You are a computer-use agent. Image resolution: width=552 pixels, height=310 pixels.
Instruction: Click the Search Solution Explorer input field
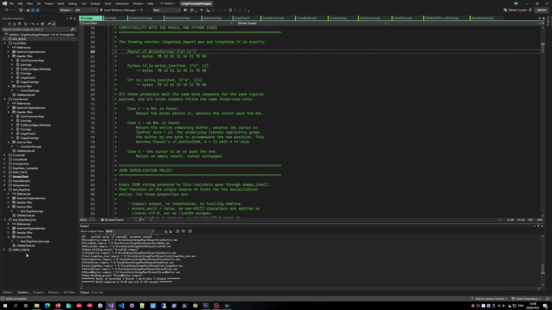coord(36,29)
